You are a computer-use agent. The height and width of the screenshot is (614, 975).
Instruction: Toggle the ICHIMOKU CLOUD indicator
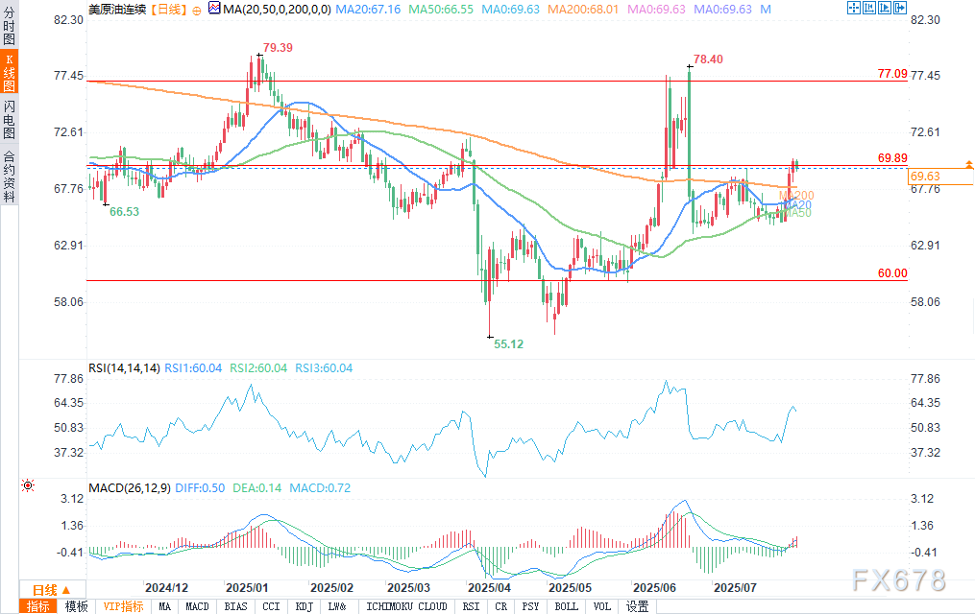[406, 606]
